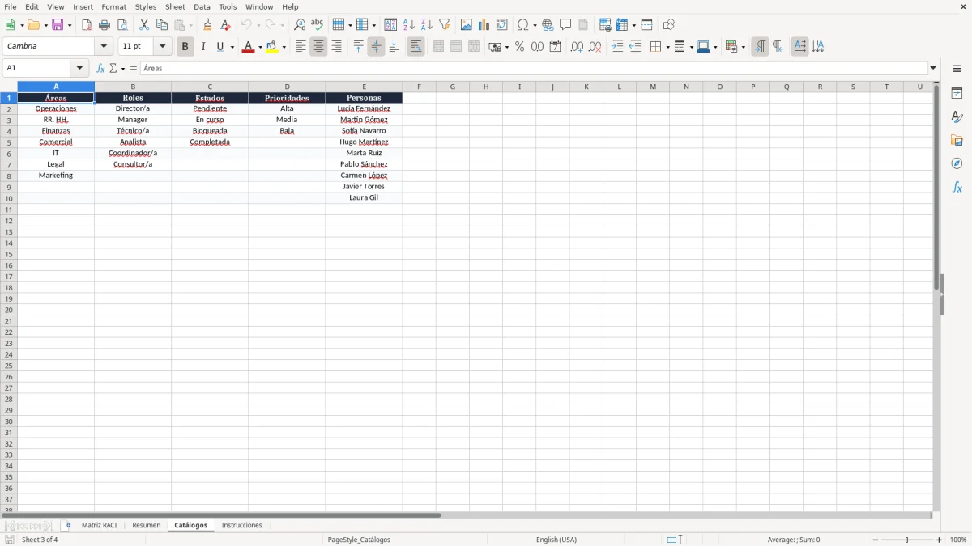The width and height of the screenshot is (972, 546).
Task: Open the Format menu
Action: point(113,6)
